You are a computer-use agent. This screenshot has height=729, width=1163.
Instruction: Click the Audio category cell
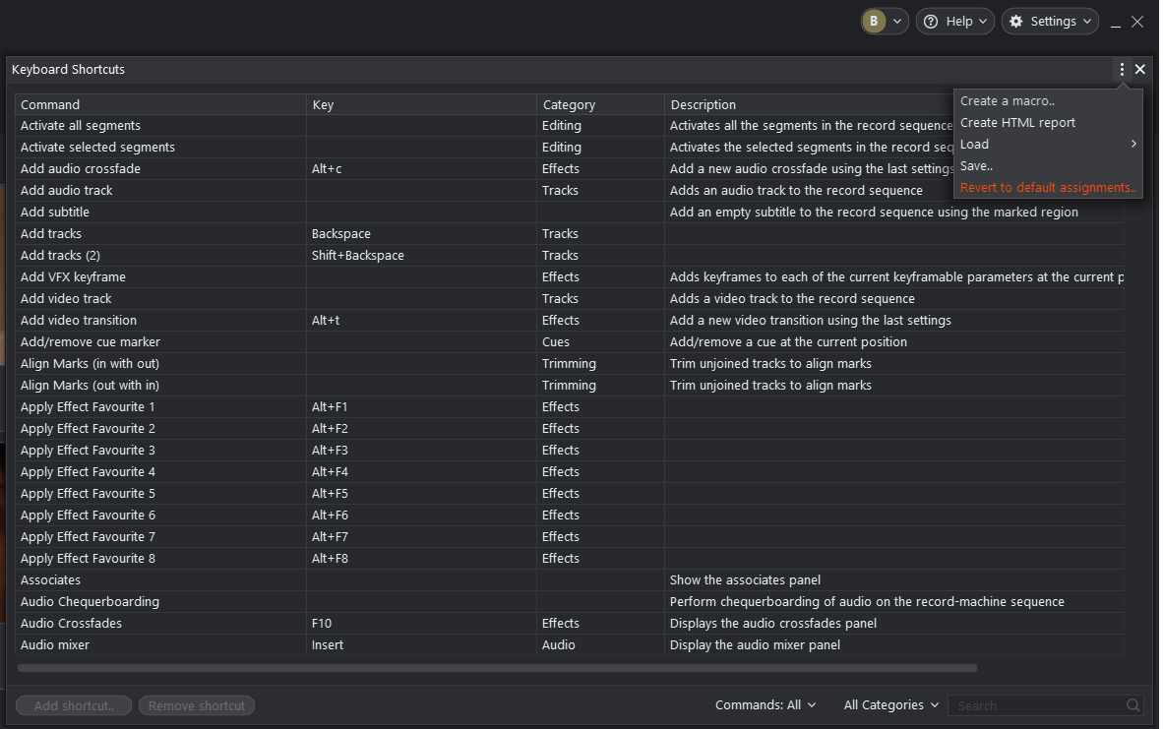pos(600,644)
